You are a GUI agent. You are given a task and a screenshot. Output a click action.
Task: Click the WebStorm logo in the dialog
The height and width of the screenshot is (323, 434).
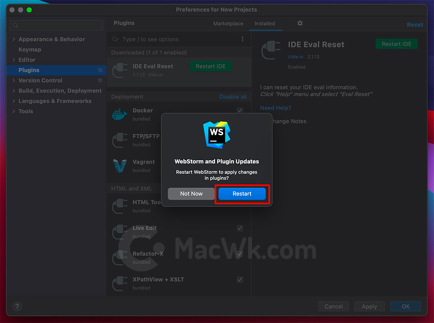coord(217,135)
